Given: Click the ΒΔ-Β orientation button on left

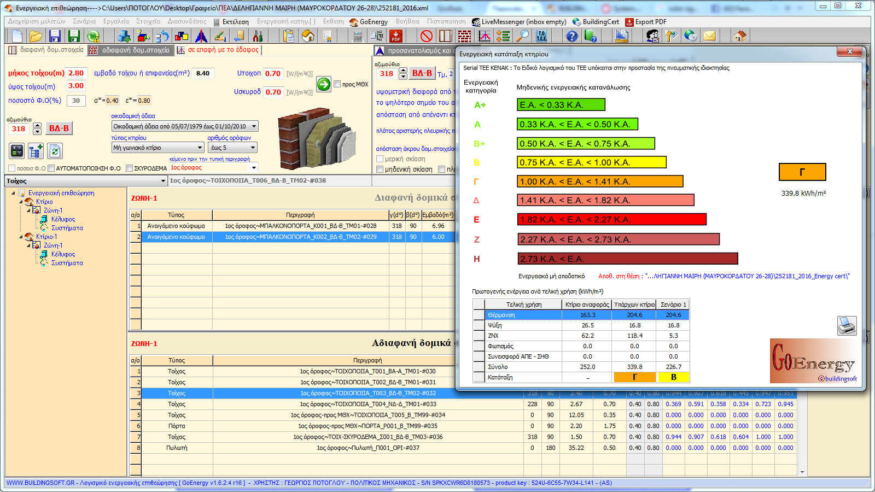Looking at the screenshot, I should tap(59, 128).
